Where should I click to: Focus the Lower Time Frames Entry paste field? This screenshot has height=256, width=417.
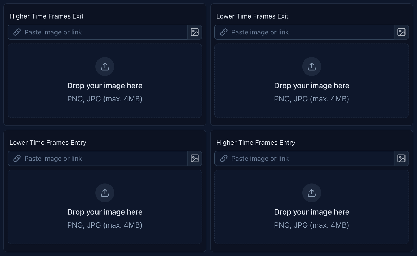[104, 159]
